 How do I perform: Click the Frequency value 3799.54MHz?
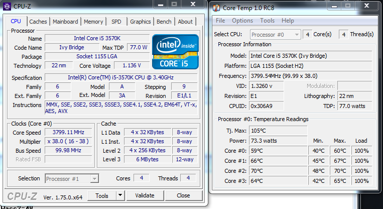coord(311,76)
